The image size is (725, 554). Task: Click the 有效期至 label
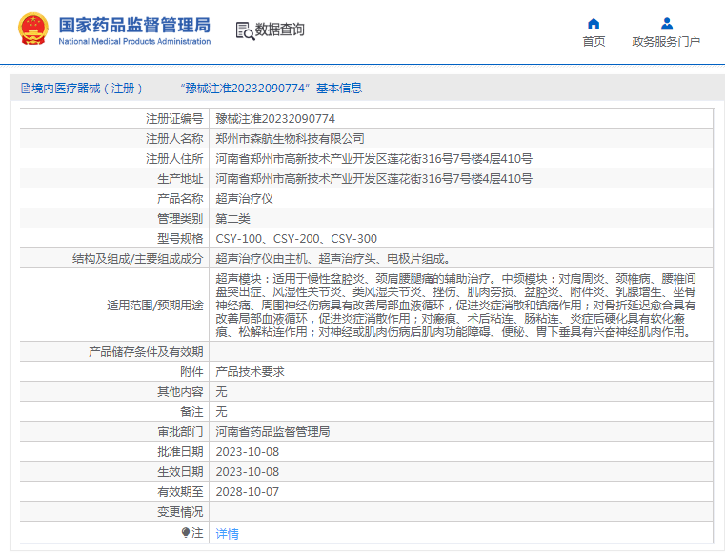tap(180, 491)
